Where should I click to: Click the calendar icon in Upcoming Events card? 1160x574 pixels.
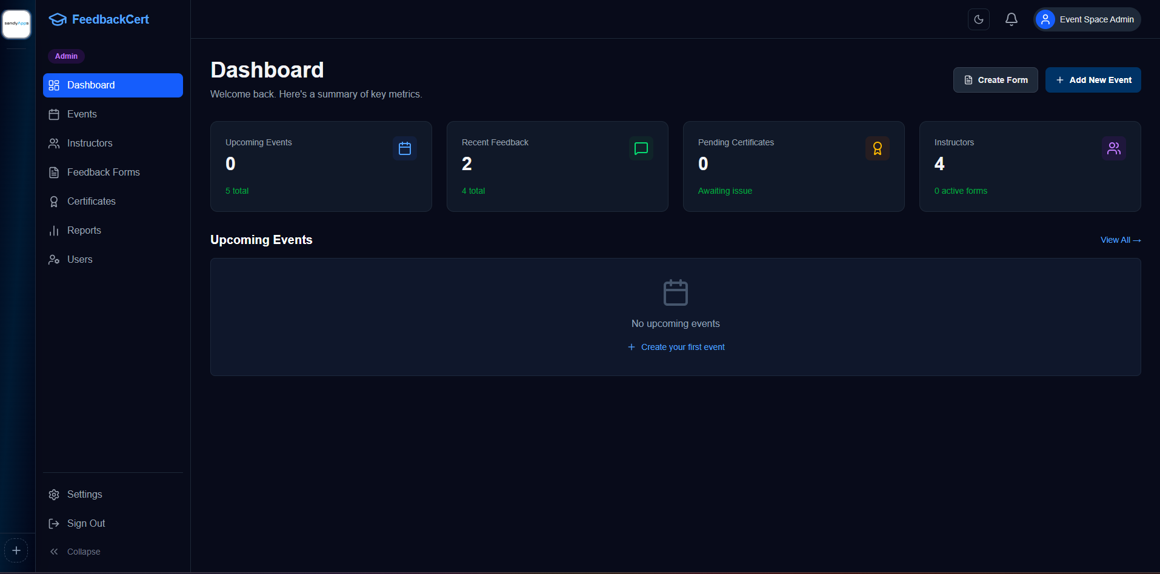click(405, 148)
